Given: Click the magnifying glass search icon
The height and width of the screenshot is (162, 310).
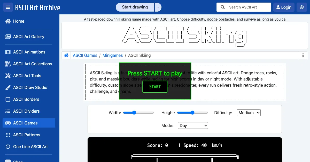Looking at the screenshot, I should (223, 7).
